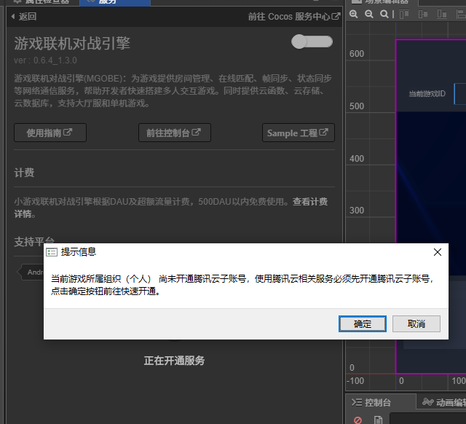Click the 正在开通服务 status text
The width and height of the screenshot is (466, 424).
(x=175, y=361)
